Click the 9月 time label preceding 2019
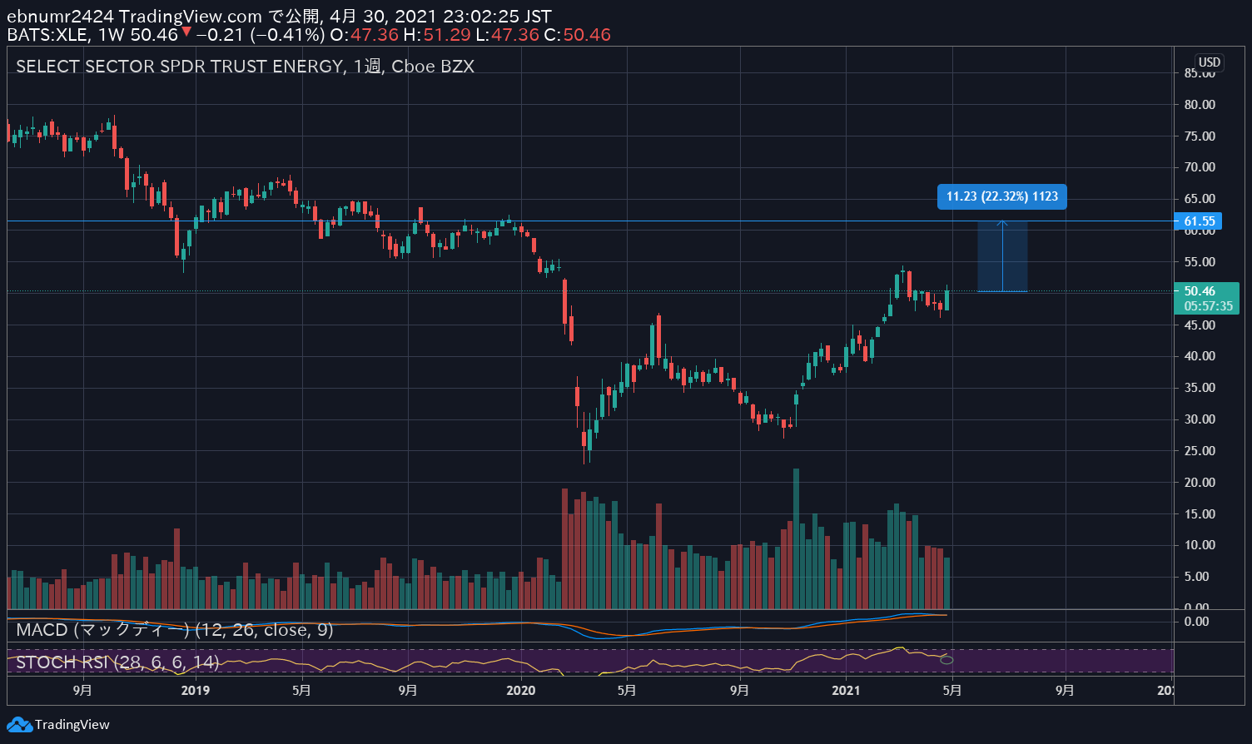This screenshot has width=1252, height=744. coord(82,691)
